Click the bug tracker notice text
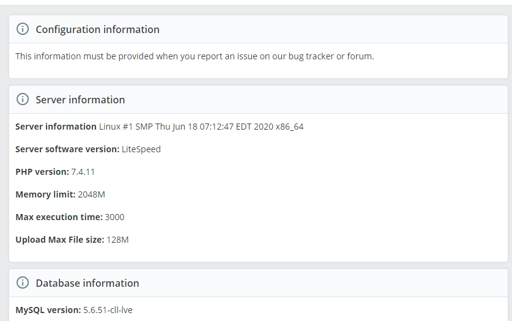Viewport: 512px width, 321px height. tap(195, 56)
